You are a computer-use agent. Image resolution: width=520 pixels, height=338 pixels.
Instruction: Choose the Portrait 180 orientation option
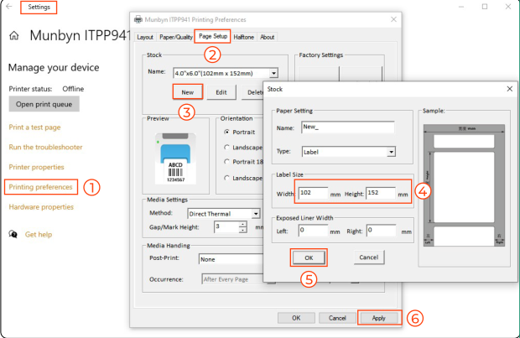(x=226, y=162)
